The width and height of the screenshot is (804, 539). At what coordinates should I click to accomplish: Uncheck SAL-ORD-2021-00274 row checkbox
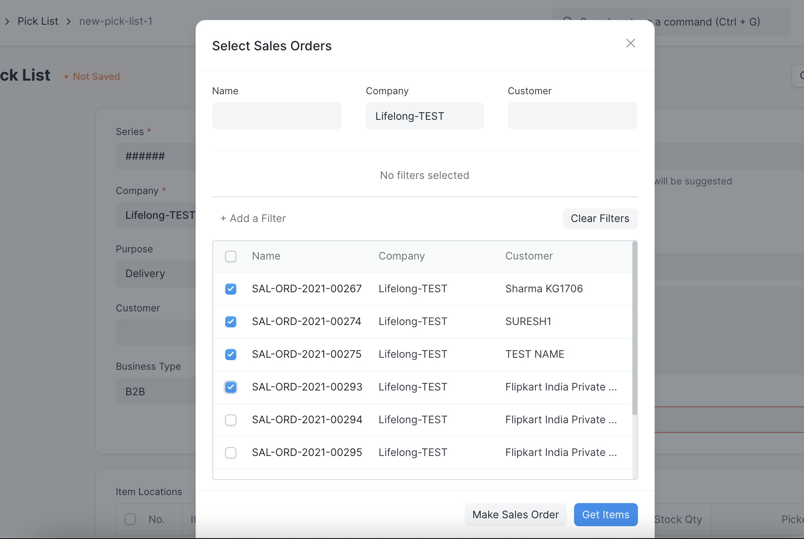231,322
